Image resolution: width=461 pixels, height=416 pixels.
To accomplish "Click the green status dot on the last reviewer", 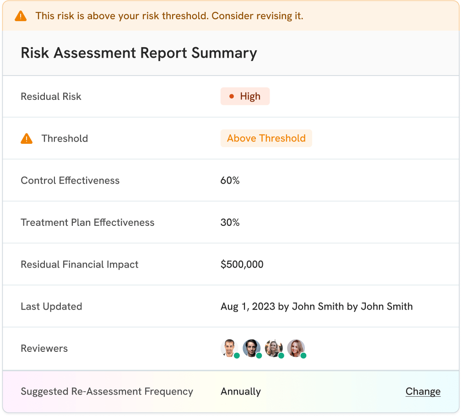I will [x=304, y=356].
